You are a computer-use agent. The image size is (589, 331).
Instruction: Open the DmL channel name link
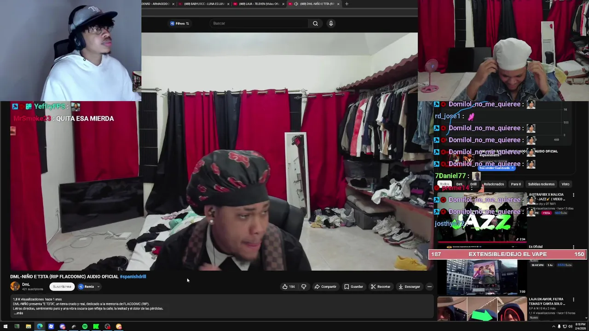tap(26, 285)
